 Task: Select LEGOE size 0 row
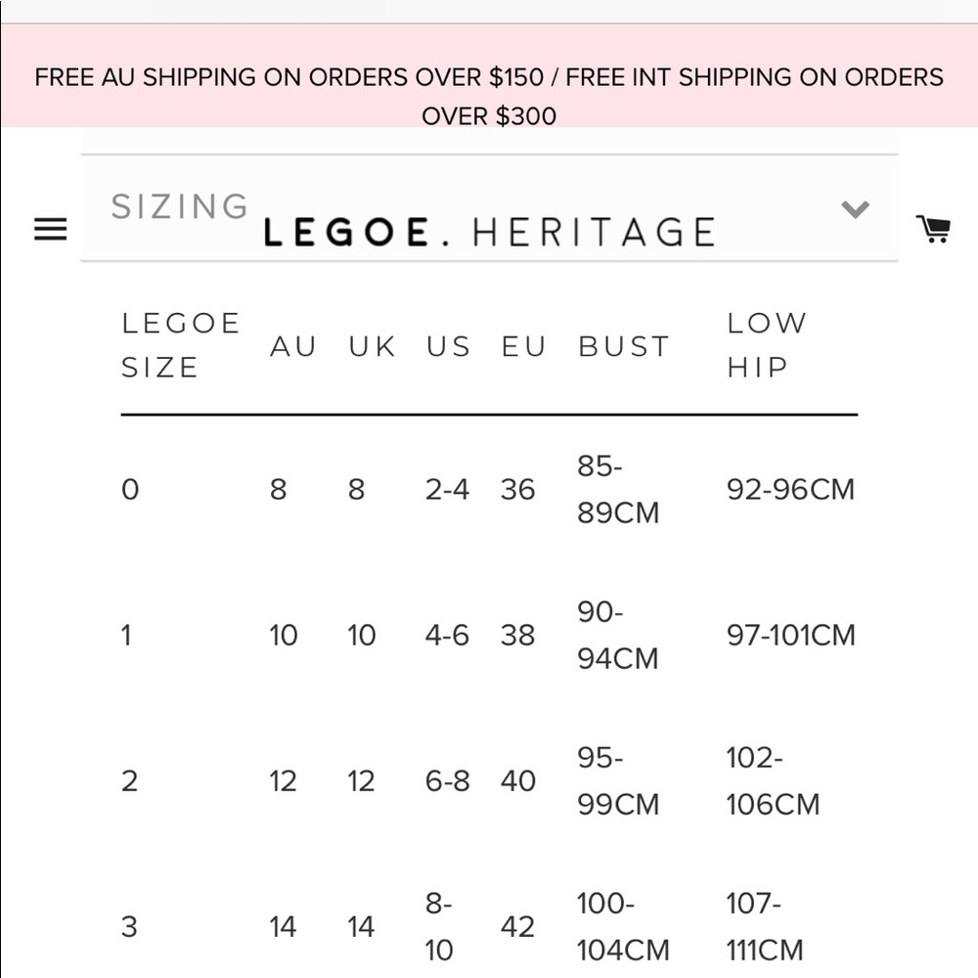(x=130, y=489)
